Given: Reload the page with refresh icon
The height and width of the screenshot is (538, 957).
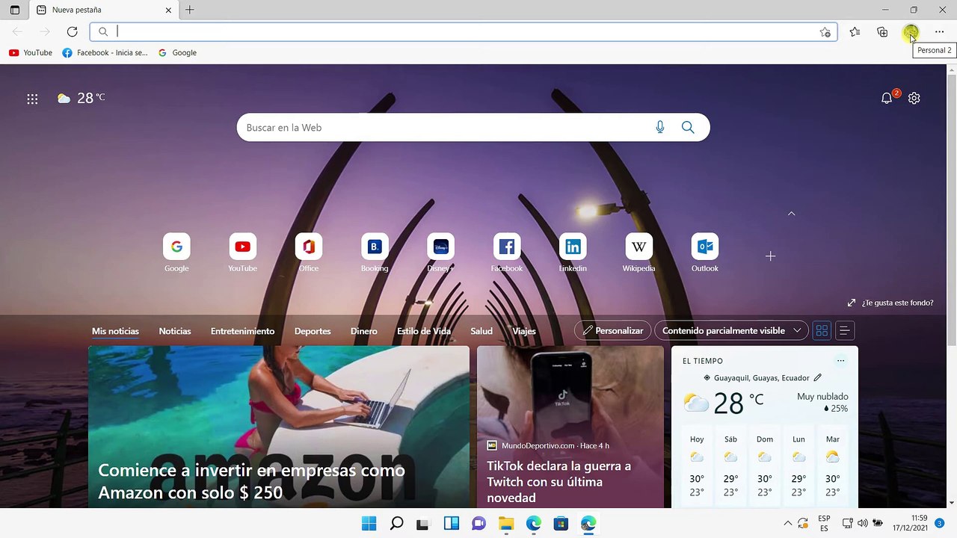Looking at the screenshot, I should (x=73, y=31).
